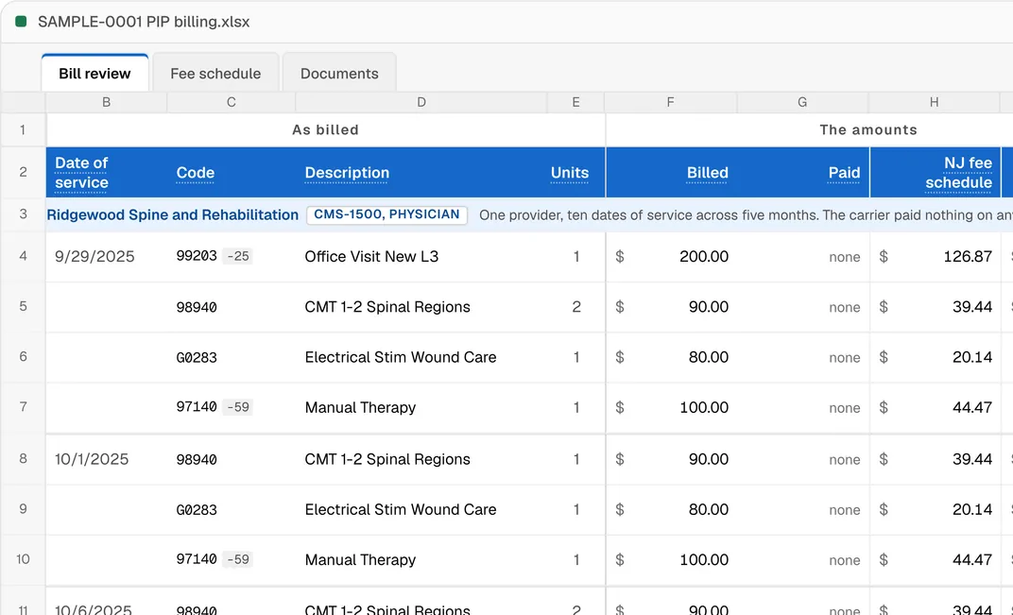This screenshot has width=1013, height=615.
Task: Click the Paid cell 'none' in row 4
Action: 845,257
